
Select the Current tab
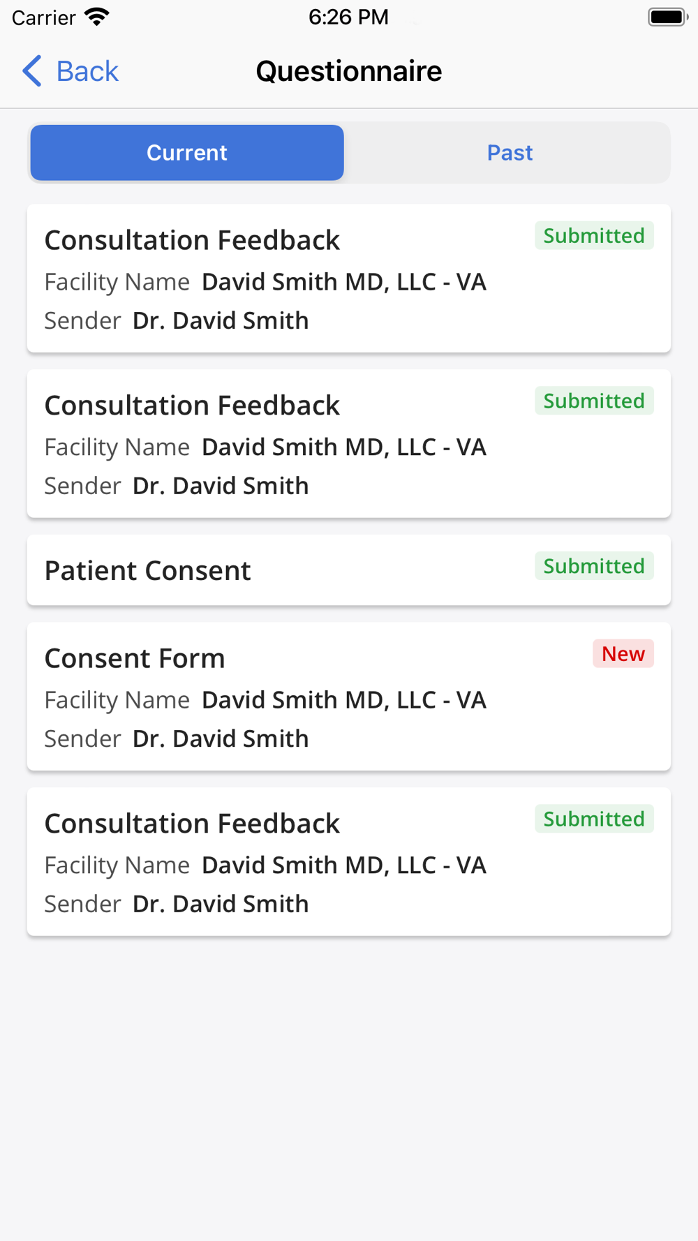click(x=187, y=153)
